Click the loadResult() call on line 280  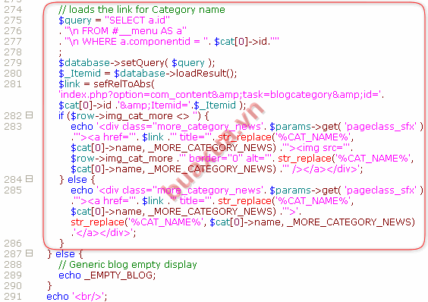206,74
